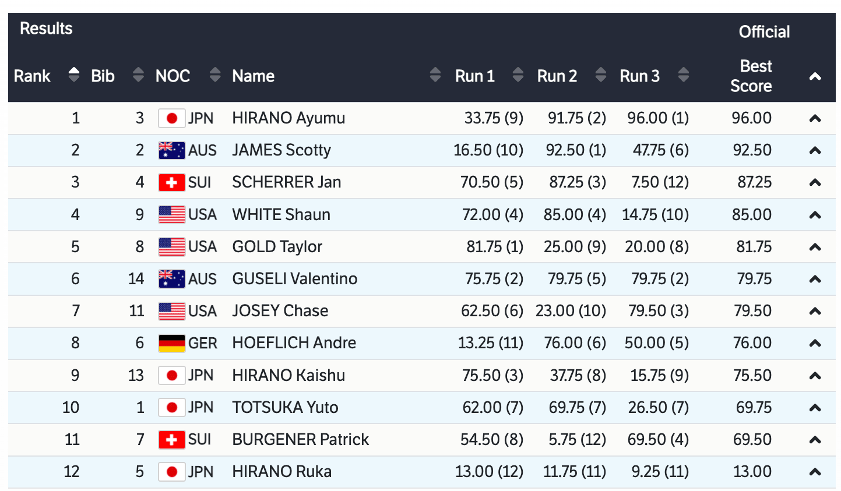
Task: Sort by Name using sort arrows
Action: [435, 75]
